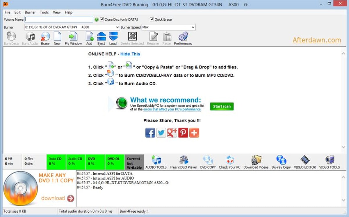
Task: Open AUDIO TOOLS in the bottom bar
Action: (x=156, y=162)
